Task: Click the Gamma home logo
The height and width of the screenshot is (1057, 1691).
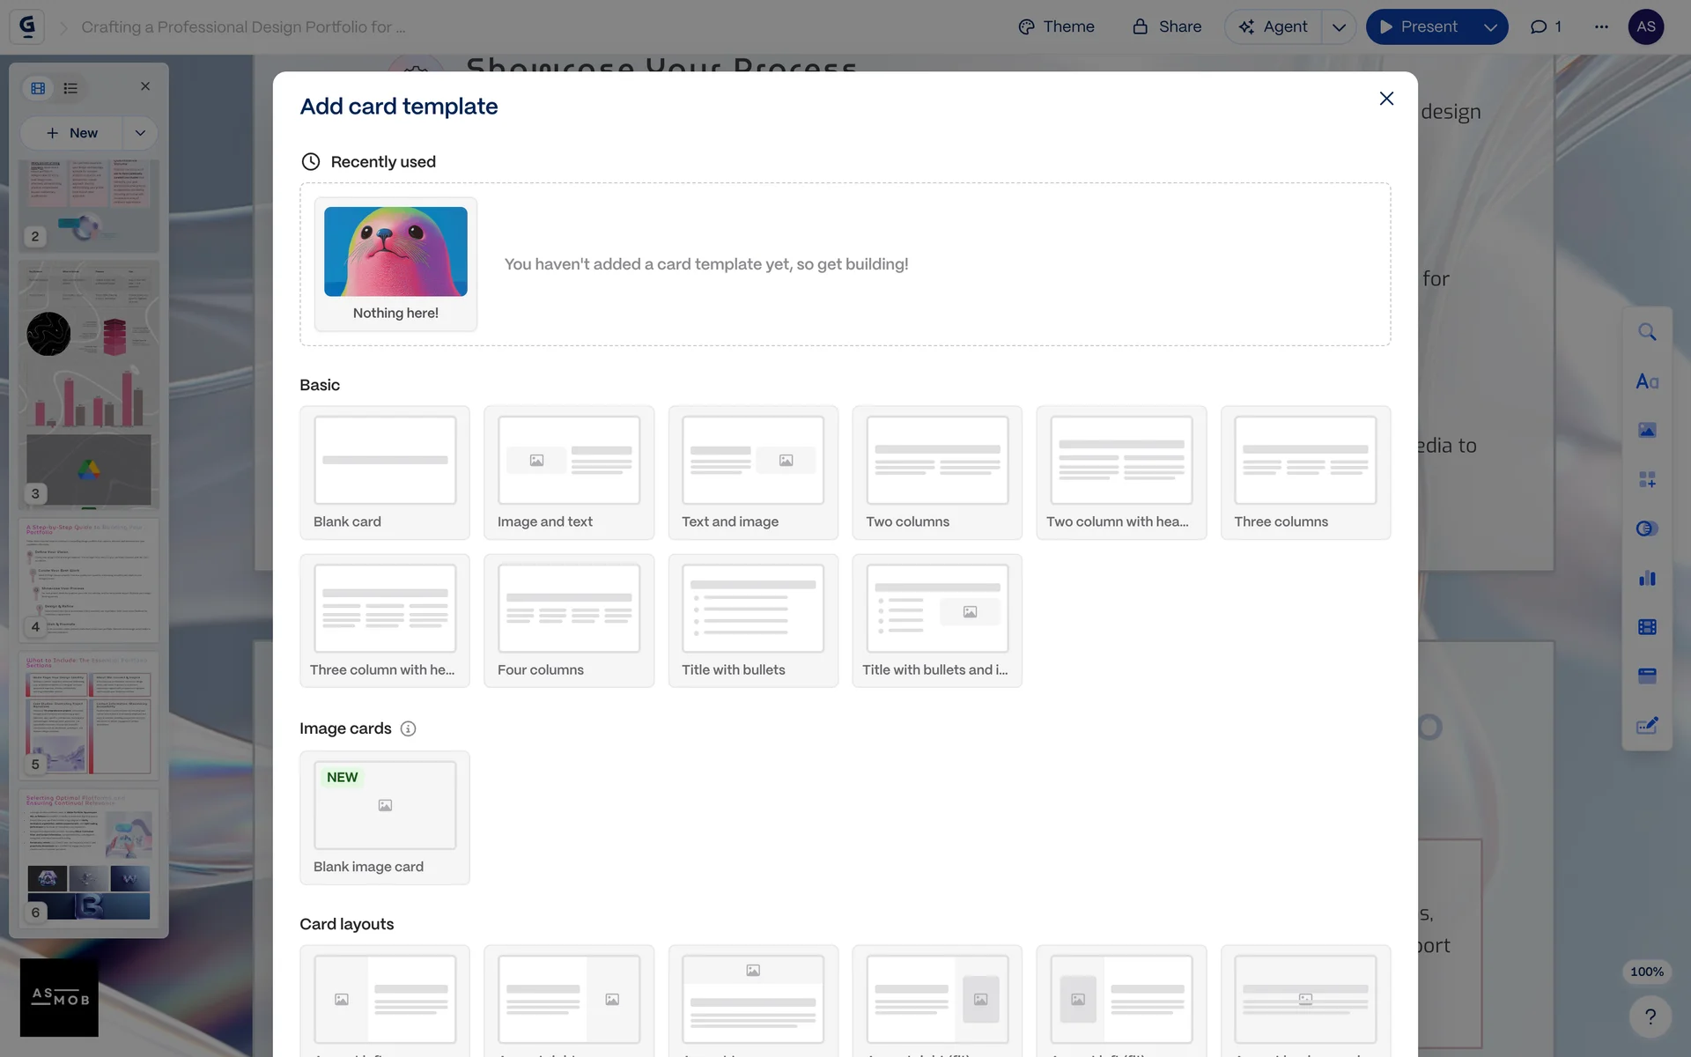Action: tap(27, 26)
